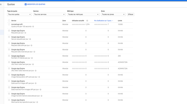Click the 1,374 usage value
This screenshot has height=104, width=187.
88,24
